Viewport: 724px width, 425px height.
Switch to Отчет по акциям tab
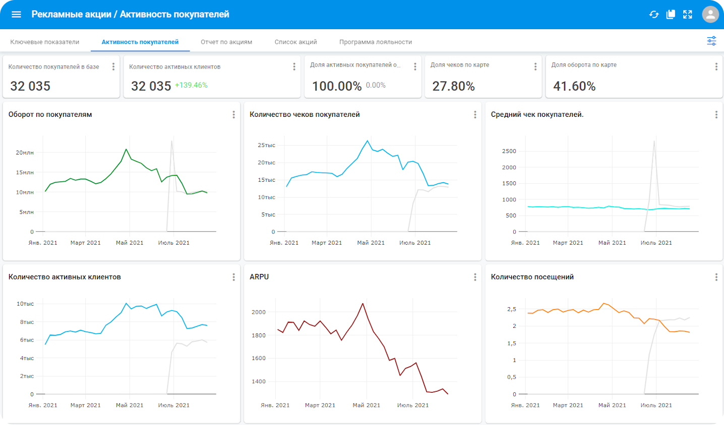[226, 42]
